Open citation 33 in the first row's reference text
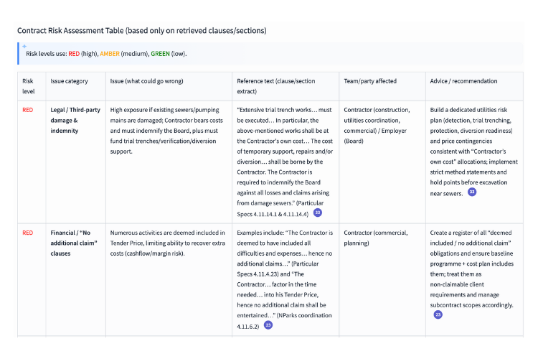 click(317, 213)
